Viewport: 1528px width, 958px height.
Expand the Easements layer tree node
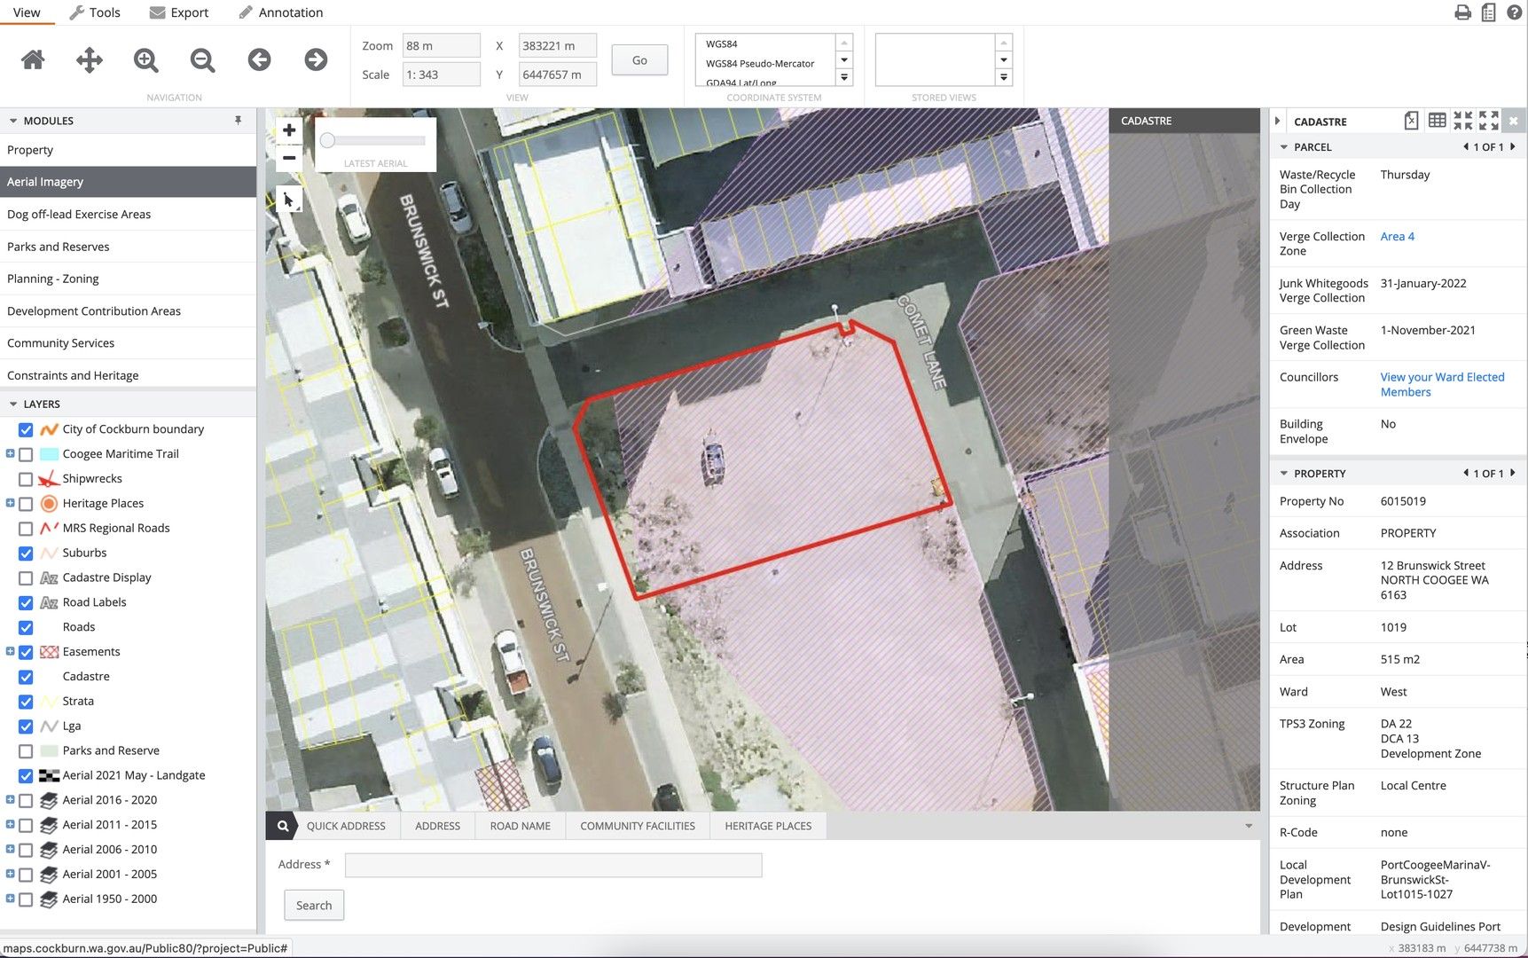(x=9, y=651)
